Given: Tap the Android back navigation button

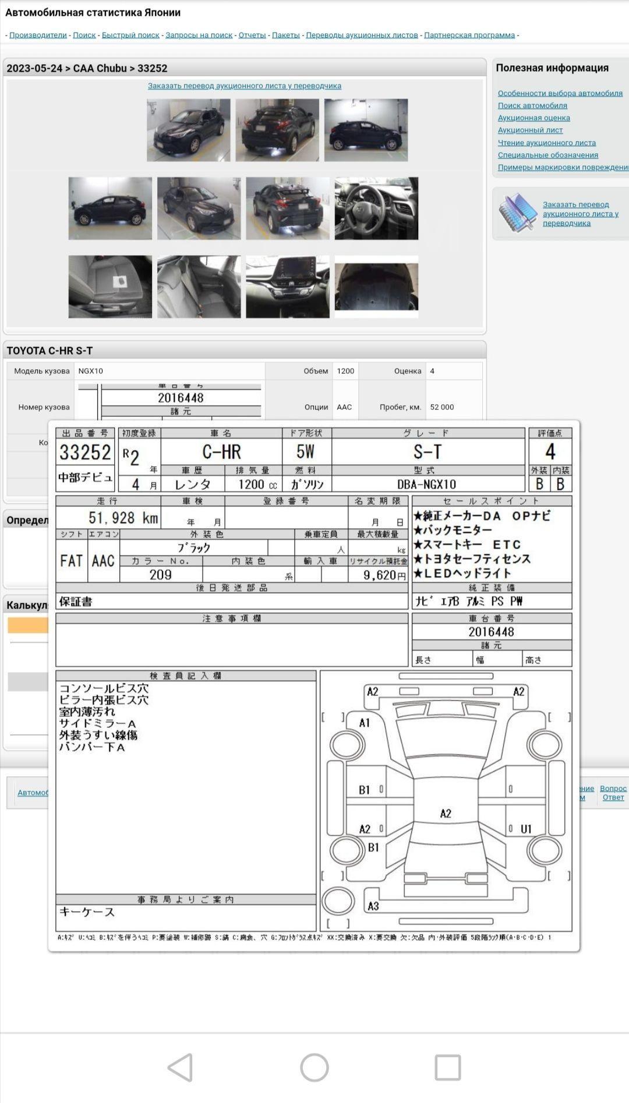Looking at the screenshot, I should pos(181,1067).
